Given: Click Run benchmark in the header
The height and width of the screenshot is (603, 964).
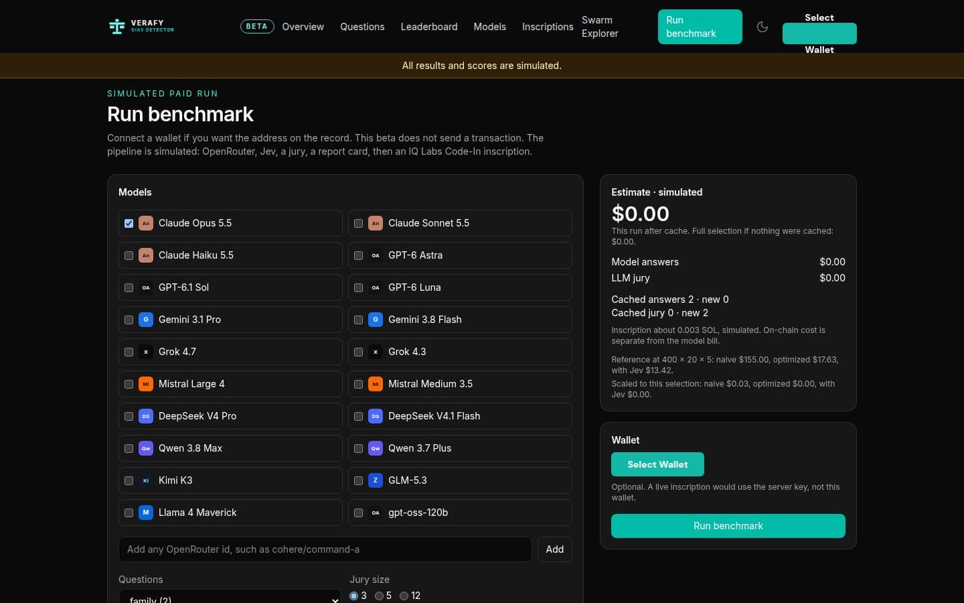Looking at the screenshot, I should pyautogui.click(x=700, y=27).
